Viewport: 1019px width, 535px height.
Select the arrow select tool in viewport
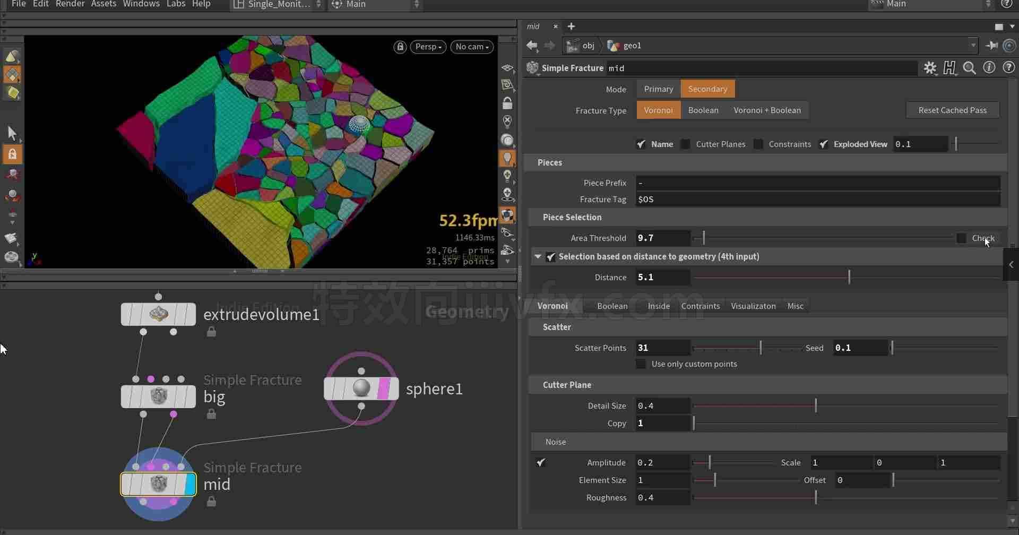[12, 133]
